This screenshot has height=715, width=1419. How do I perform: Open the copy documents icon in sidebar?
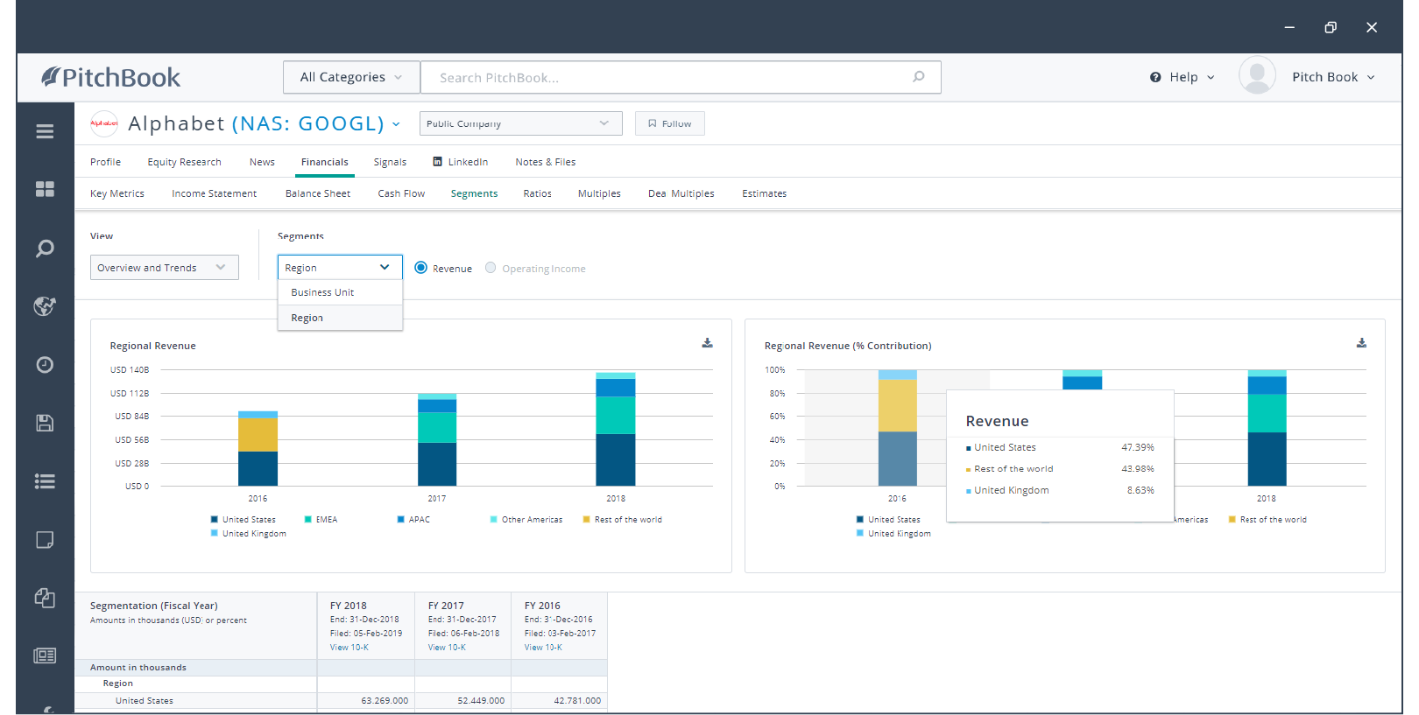[x=45, y=598]
